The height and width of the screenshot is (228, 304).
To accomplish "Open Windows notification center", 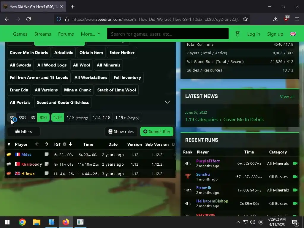I will (x=294, y=222).
